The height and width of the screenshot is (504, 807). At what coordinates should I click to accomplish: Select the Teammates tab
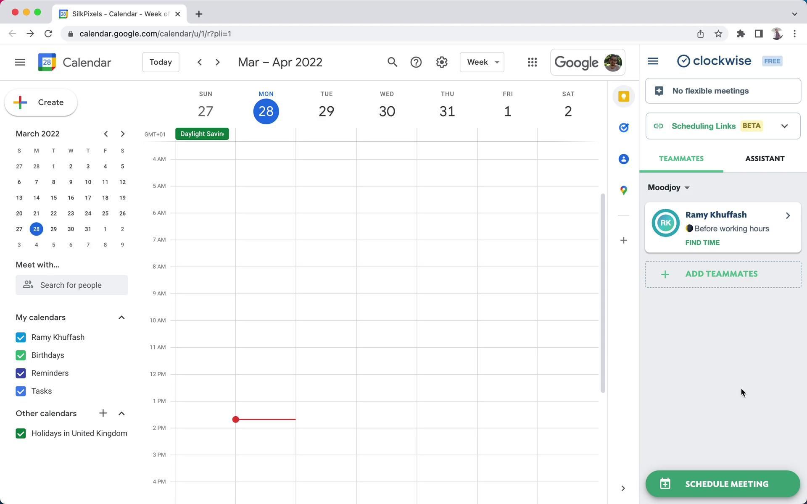681,159
